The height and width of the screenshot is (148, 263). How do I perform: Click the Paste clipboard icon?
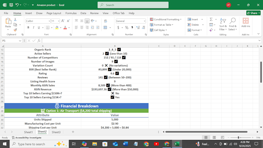(8, 21)
